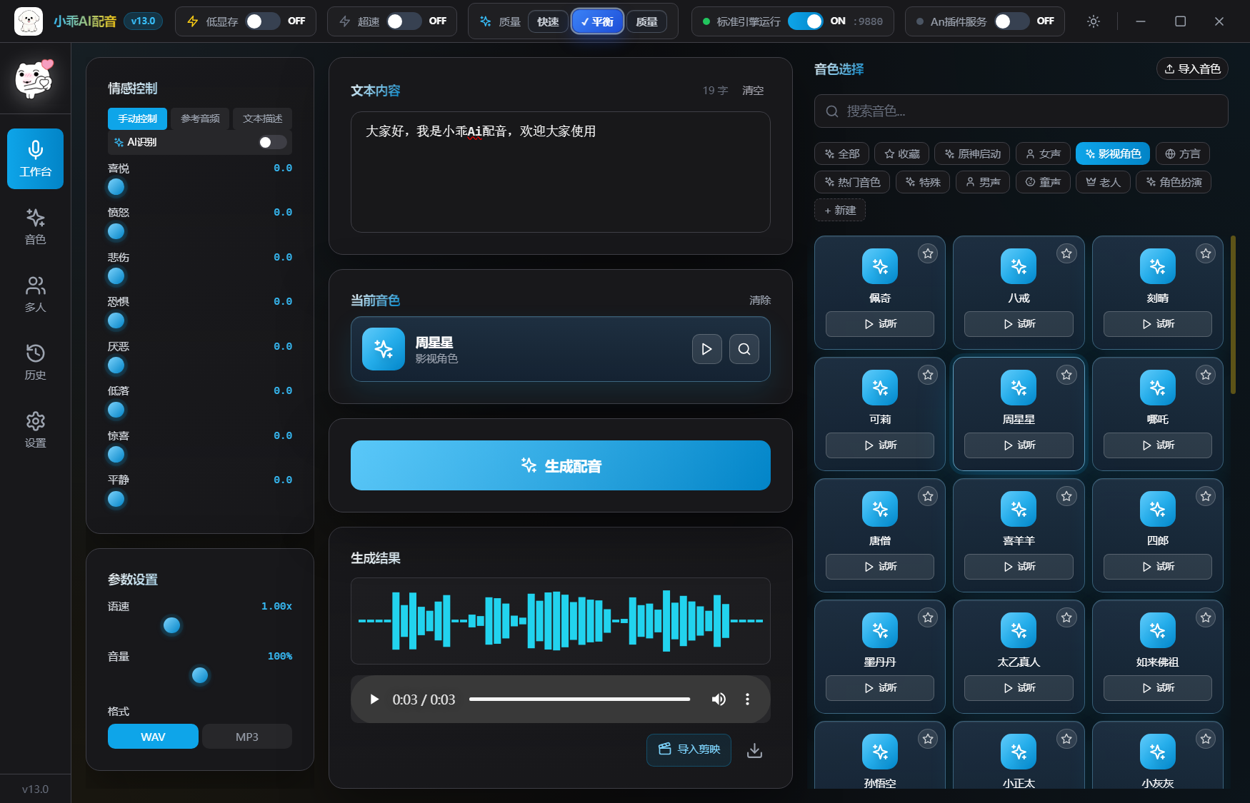This screenshot has height=803, width=1250.
Task: Select the 女声 voice category
Action: 1043,153
